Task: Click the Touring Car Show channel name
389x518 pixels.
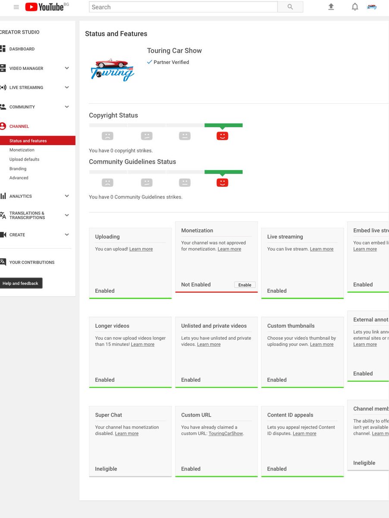Action: (x=174, y=51)
